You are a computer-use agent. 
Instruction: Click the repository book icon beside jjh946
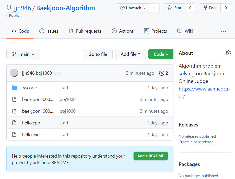9,7
